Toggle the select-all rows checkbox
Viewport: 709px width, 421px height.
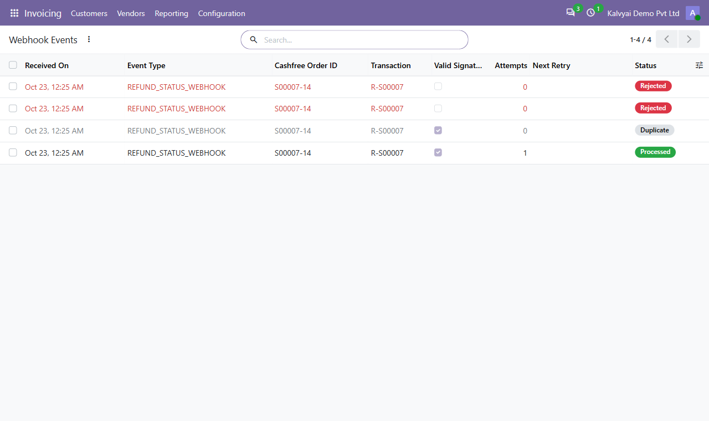point(13,65)
